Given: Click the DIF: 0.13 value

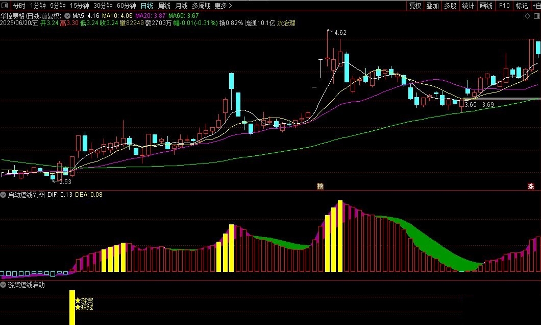Looking at the screenshot, I should 60,195.
